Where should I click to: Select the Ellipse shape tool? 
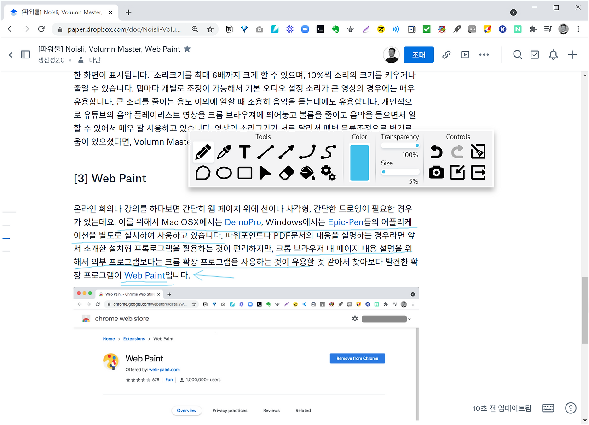tap(224, 173)
